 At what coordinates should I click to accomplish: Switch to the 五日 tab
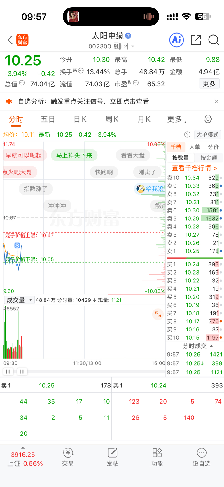48,119
